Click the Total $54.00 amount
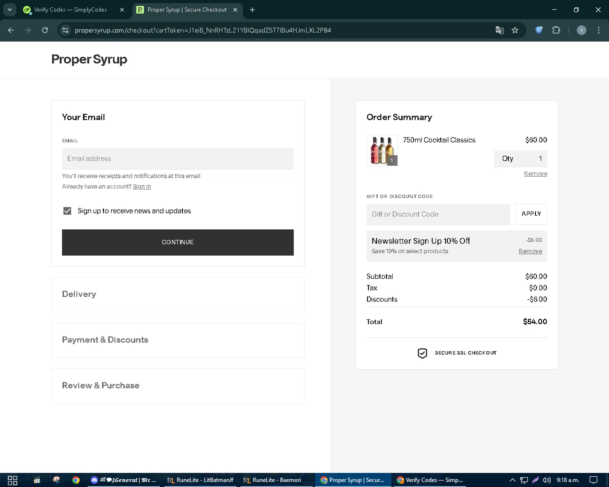Screen dimensions: 609x487 (x=535, y=322)
